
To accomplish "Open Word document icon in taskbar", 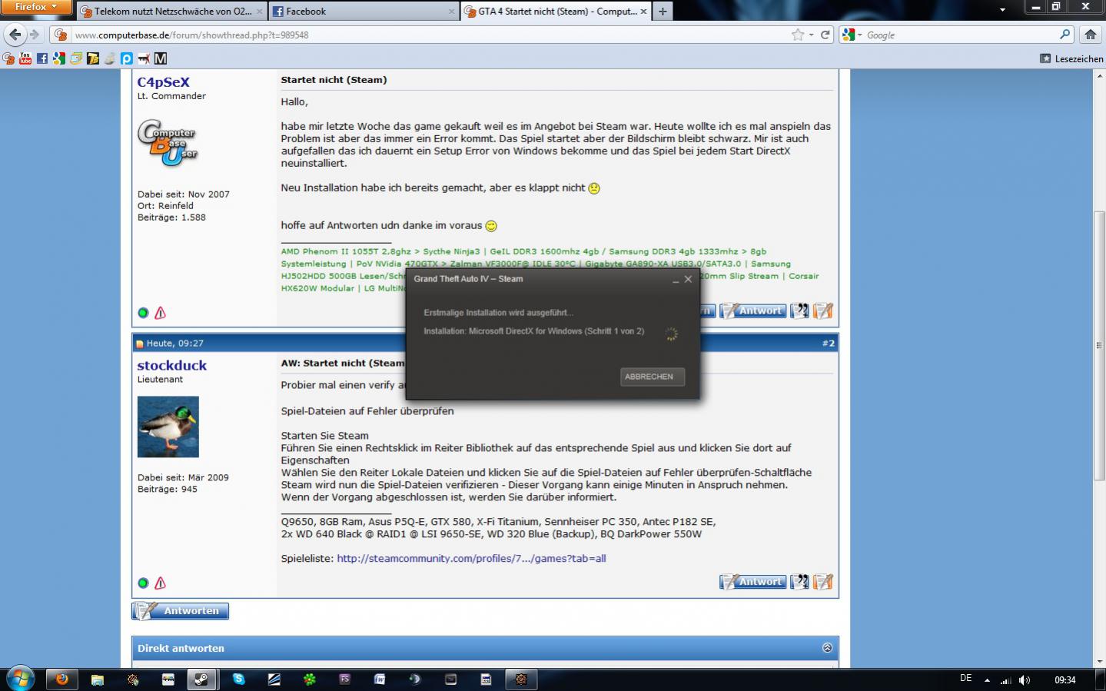I will point(380,679).
